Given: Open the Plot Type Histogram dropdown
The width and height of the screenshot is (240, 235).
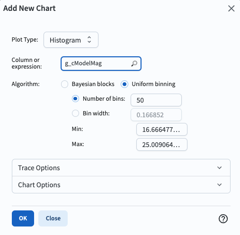Looking at the screenshot, I should click(71, 40).
